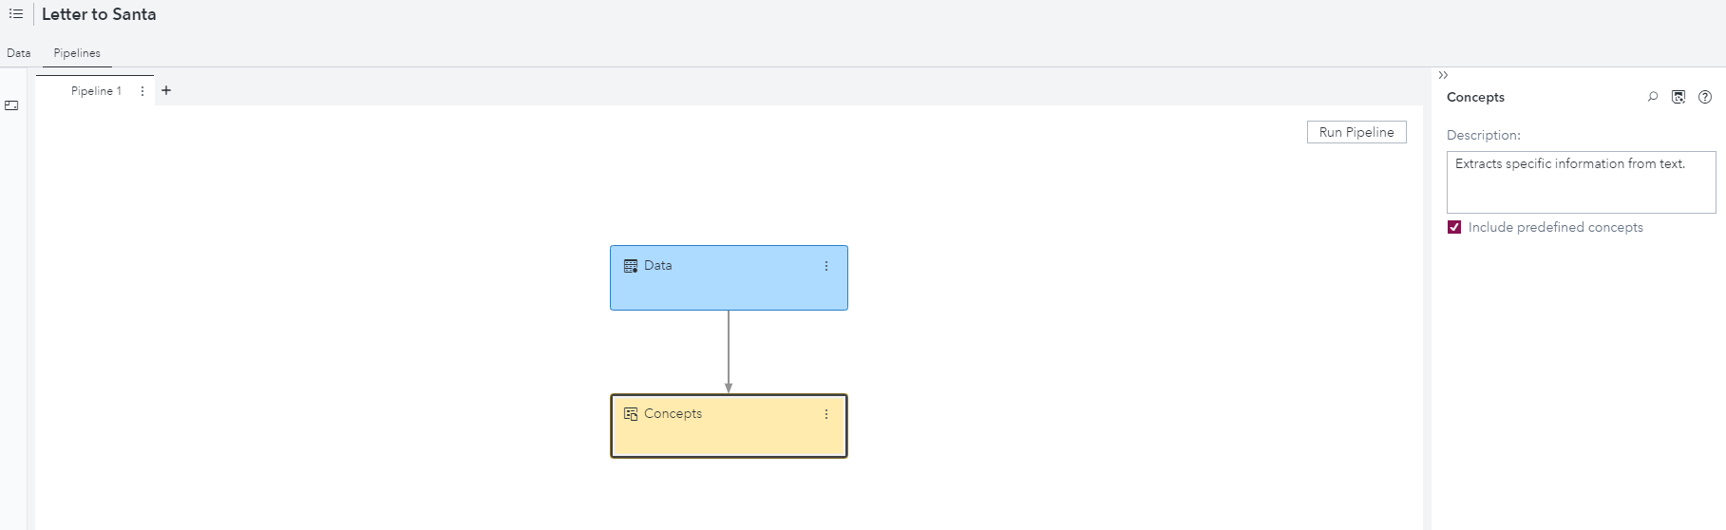Image resolution: width=1726 pixels, height=530 pixels.
Task: Switch to the Data tab
Action: click(x=19, y=53)
